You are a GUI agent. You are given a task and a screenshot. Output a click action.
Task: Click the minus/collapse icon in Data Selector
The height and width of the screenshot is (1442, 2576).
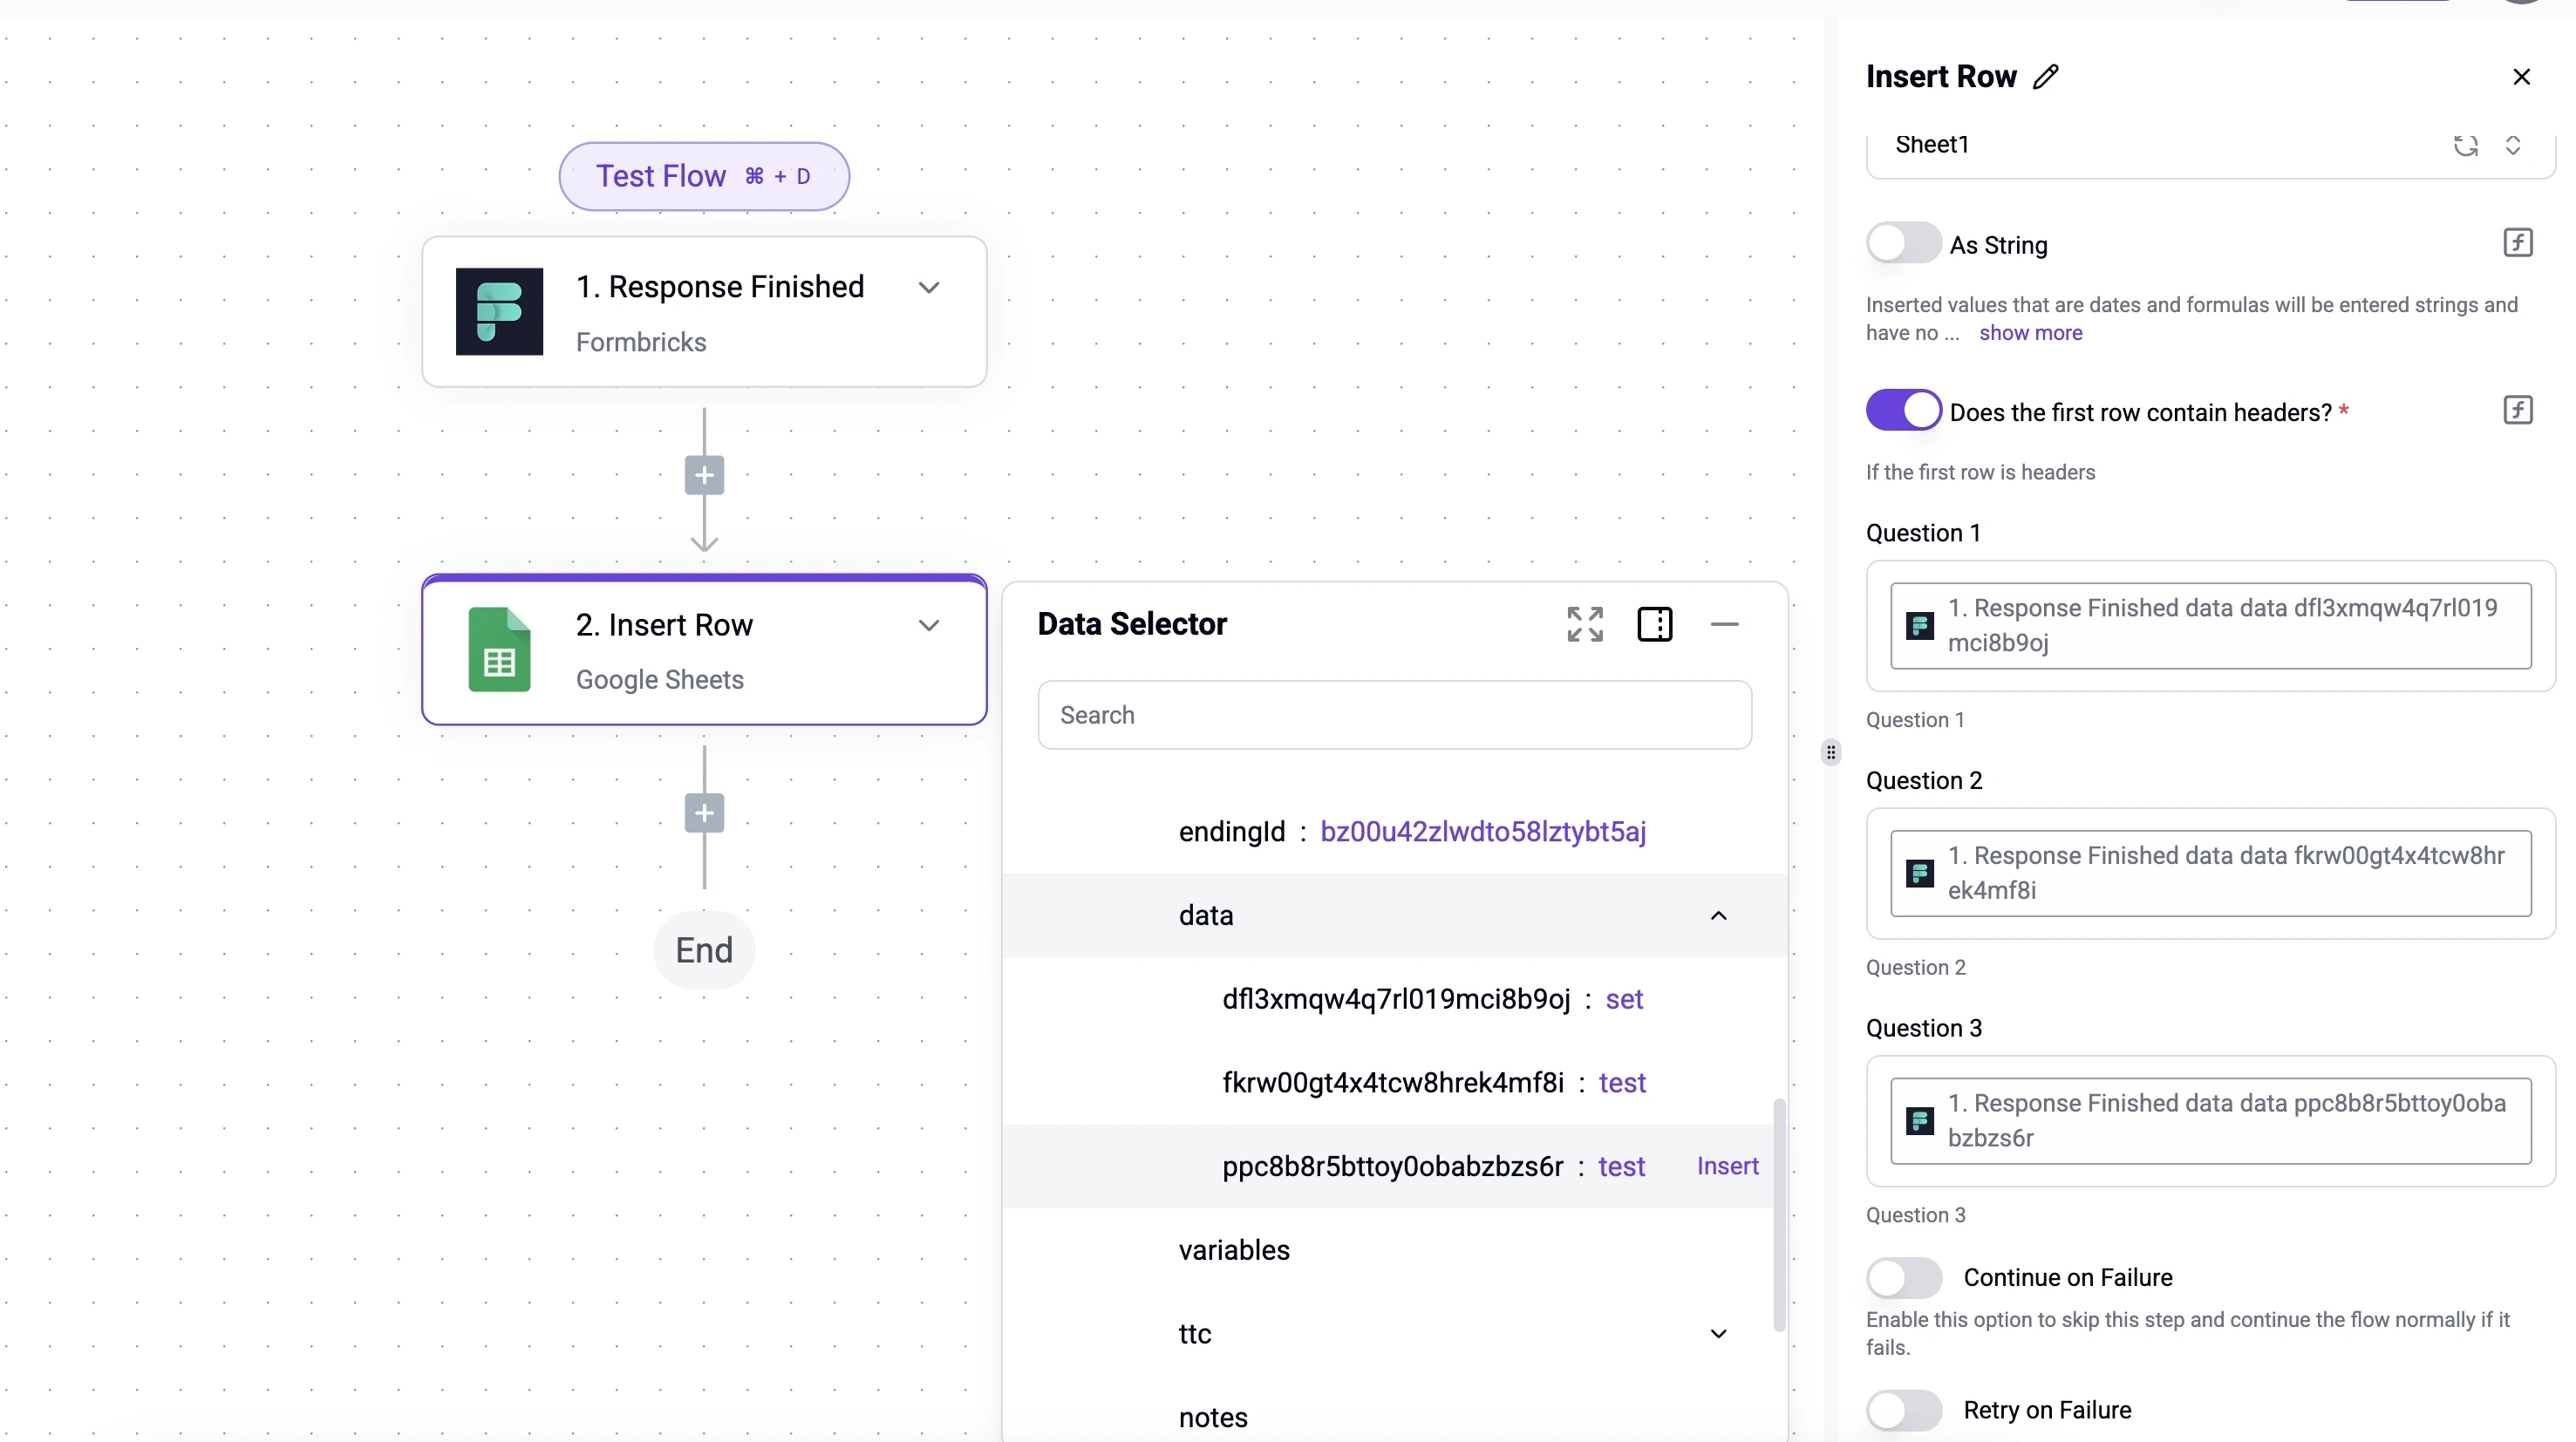(x=1725, y=622)
